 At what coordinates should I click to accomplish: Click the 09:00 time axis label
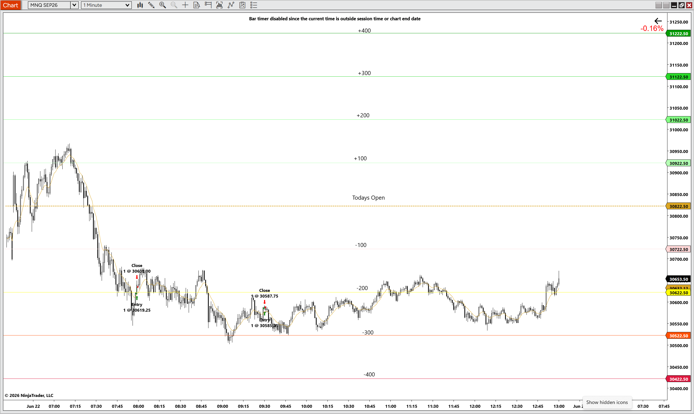(223, 406)
